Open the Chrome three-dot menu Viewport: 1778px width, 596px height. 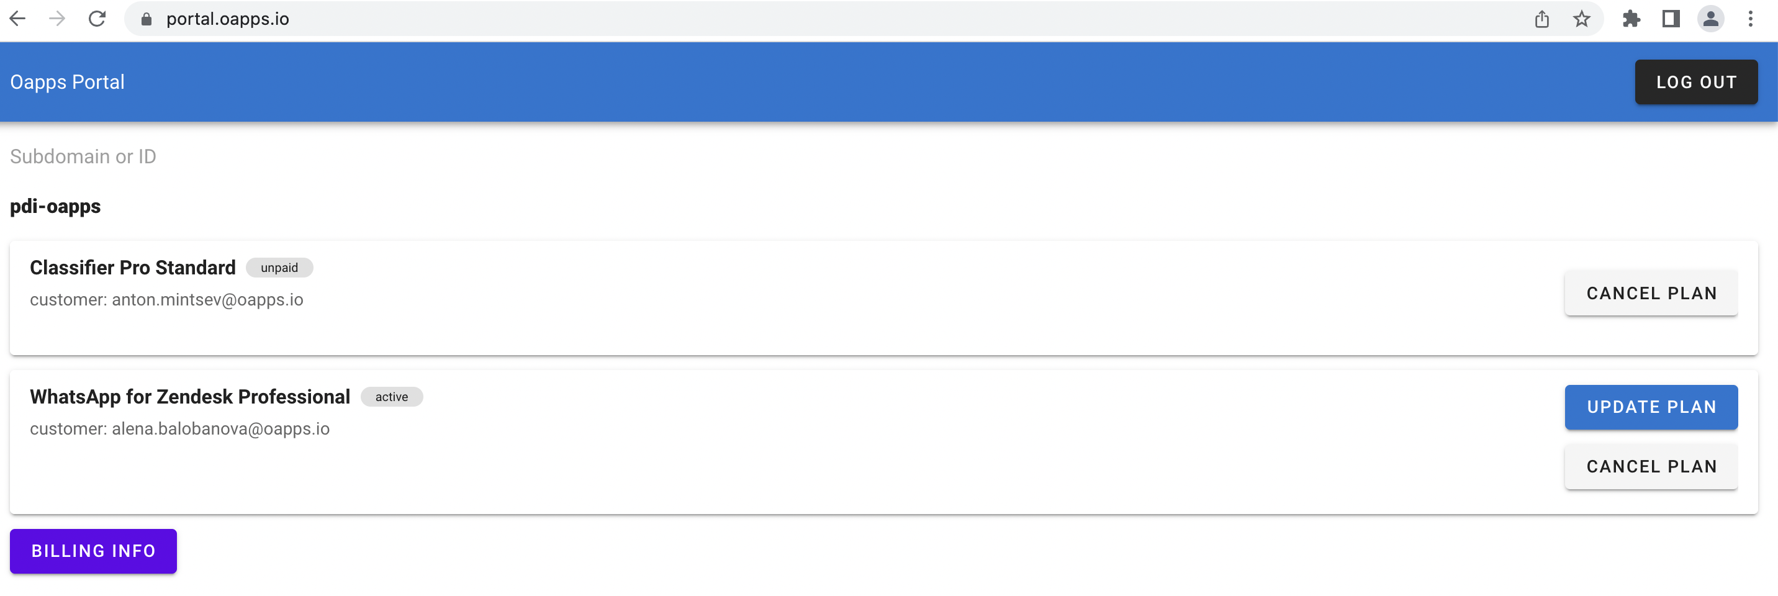point(1751,19)
